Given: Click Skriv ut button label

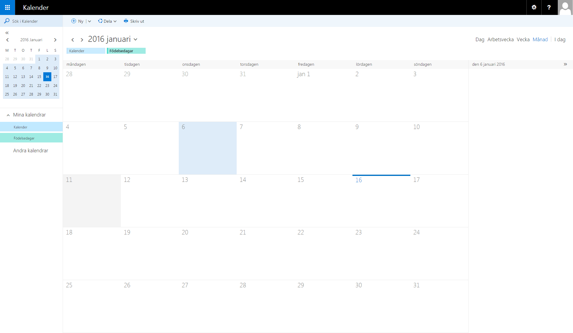Looking at the screenshot, I should 137,21.
